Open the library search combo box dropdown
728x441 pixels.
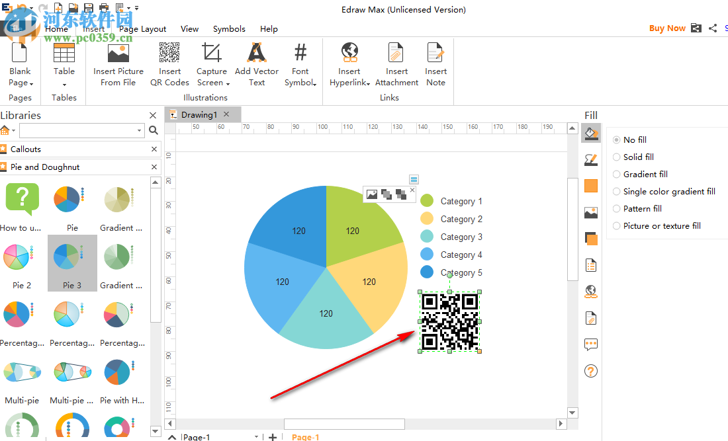click(139, 130)
